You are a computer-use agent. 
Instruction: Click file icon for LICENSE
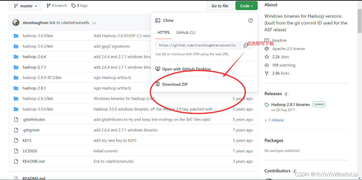point(16,151)
